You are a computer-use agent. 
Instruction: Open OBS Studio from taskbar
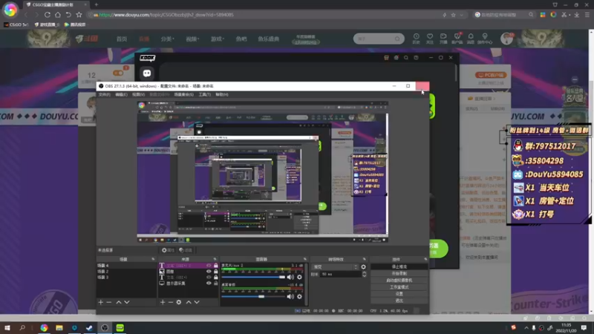(105, 328)
